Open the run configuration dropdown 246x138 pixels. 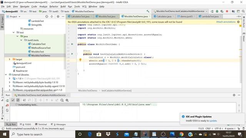[180, 11]
